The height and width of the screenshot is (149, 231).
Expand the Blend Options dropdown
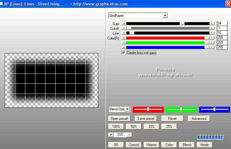coord(127,109)
